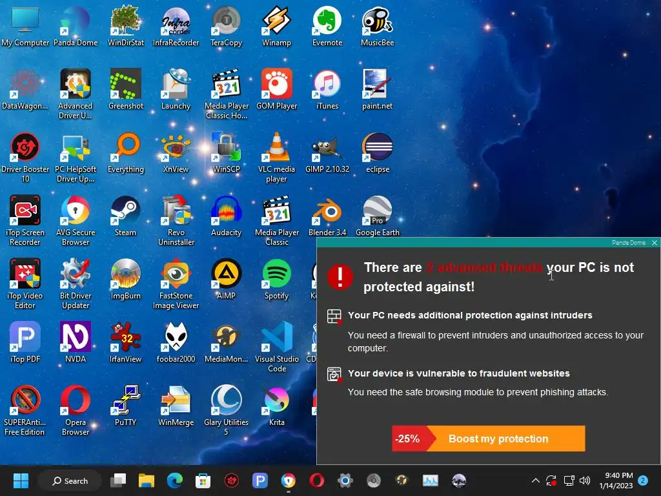Screen dimensions: 661x496
Task: Click the Winamp desktop icon
Action: tap(276, 26)
